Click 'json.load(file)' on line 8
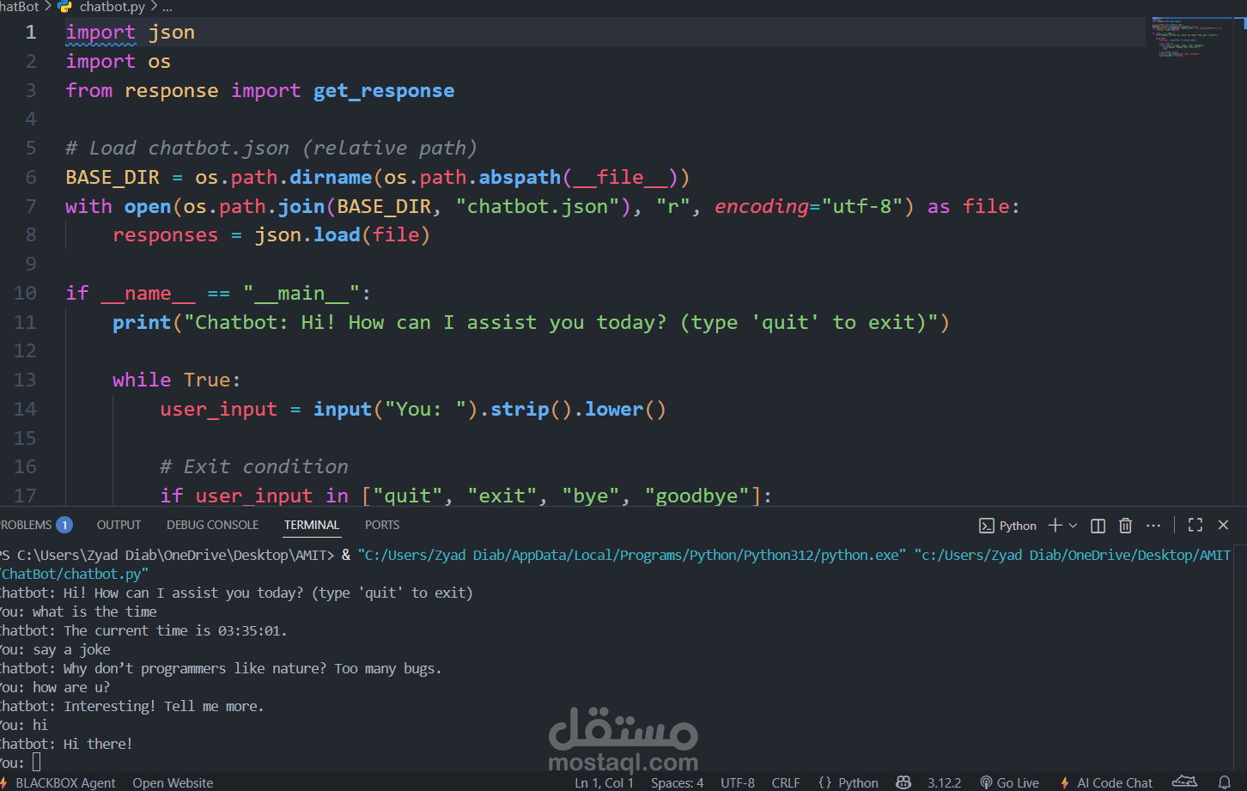 [x=342, y=235]
